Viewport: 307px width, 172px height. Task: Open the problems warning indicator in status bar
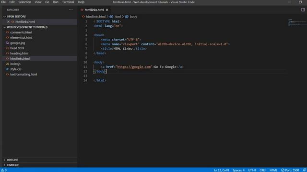tap(4, 170)
